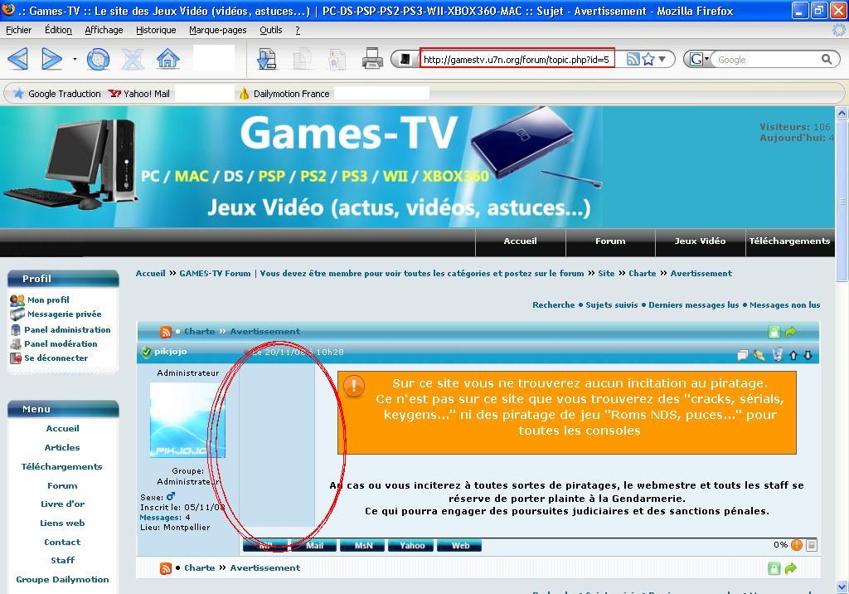849x594 pixels.
Task: Click the Print toolbar icon
Action: coord(372,59)
